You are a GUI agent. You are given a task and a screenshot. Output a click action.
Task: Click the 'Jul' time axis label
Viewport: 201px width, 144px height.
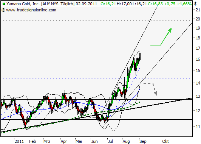[110, 141]
